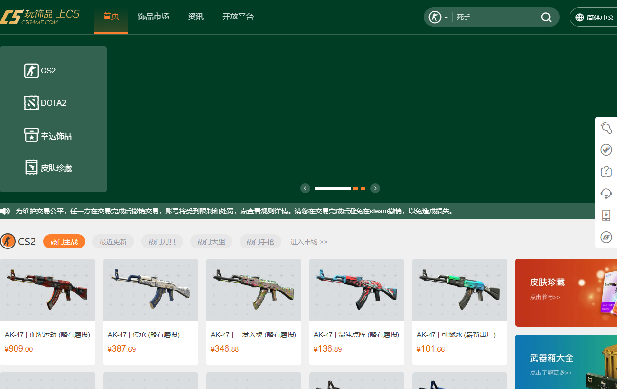The image size is (622, 389).
Task: Click the 幸运饰品 box icon
Action: (32, 135)
